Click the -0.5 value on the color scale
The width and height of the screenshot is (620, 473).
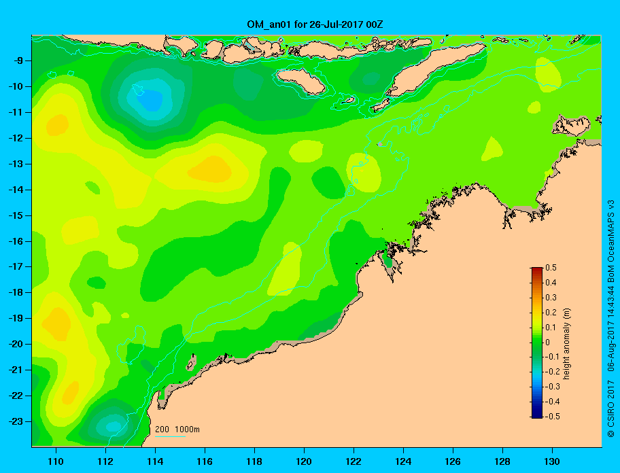(x=553, y=417)
